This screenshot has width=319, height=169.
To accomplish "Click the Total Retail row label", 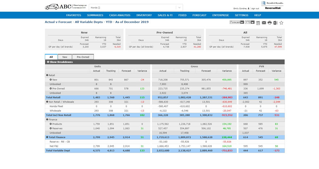I will pos(53,97).
